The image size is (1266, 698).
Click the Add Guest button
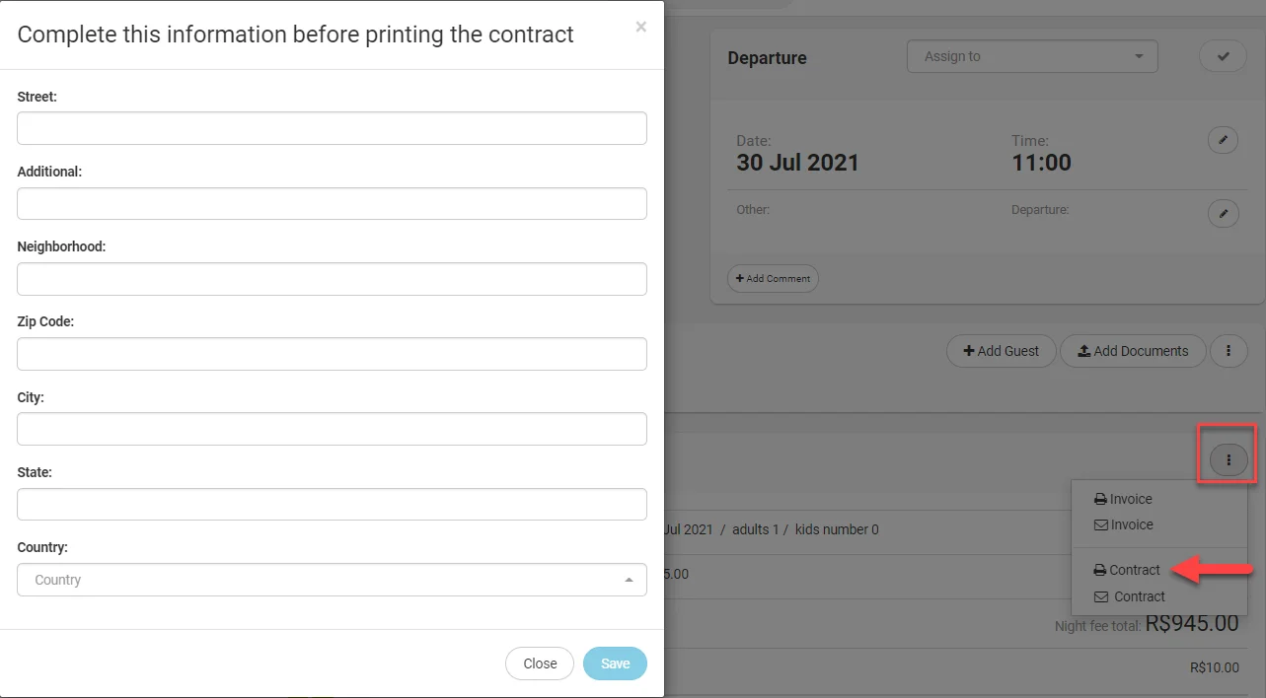coord(1001,351)
